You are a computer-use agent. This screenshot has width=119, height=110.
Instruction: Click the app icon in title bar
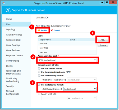[x=4, y=3]
